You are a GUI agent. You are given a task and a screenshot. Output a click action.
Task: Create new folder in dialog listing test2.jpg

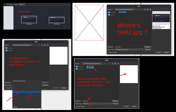pyautogui.click(x=112, y=64)
